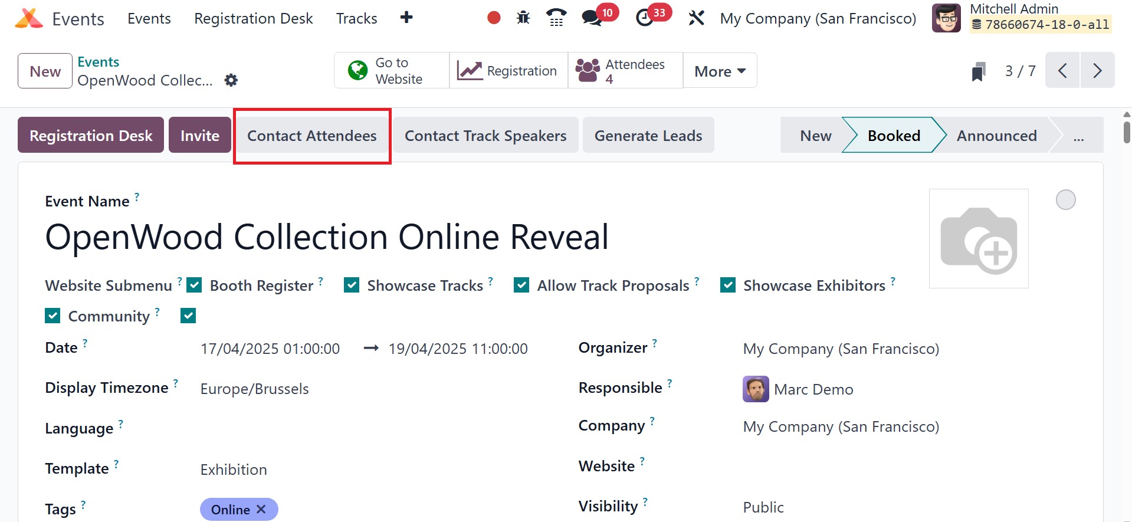The height and width of the screenshot is (522, 1132).
Task: Click the event image upload placeholder
Action: click(979, 238)
